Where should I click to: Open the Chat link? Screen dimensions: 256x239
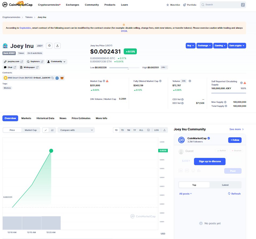(x=10, y=67)
